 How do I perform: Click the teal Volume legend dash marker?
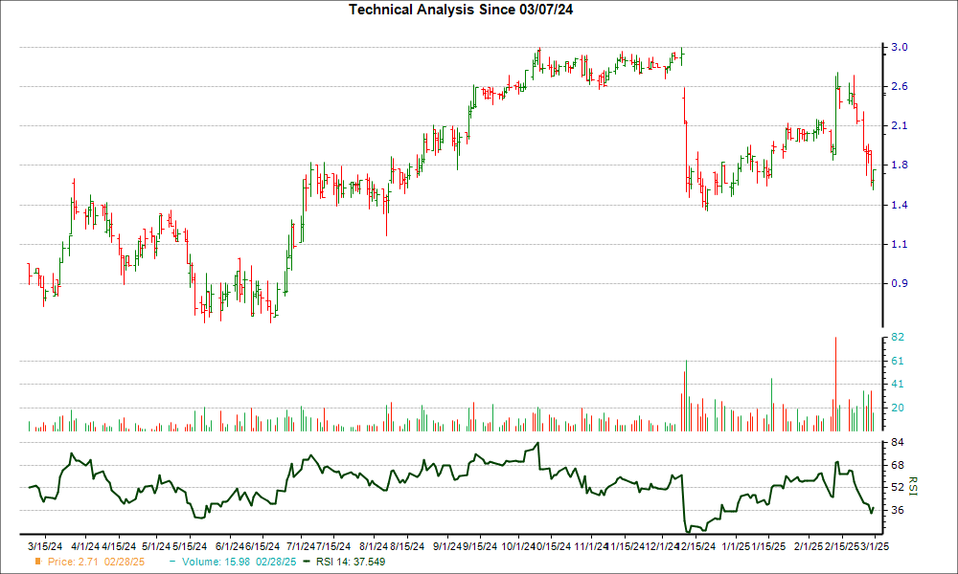172,562
